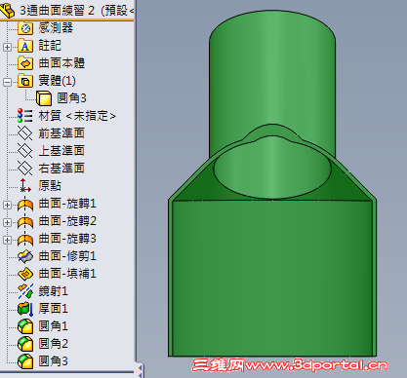407x378 pixels.
Task: Expand the 註記 annotations node
Action: pyautogui.click(x=7, y=47)
